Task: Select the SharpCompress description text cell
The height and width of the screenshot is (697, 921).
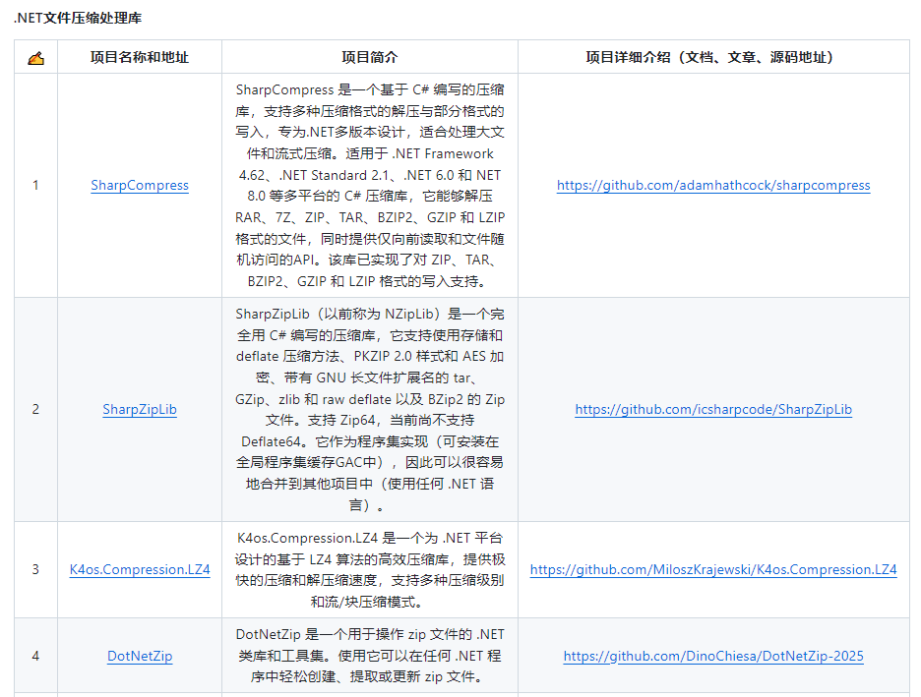Action: pos(369,185)
